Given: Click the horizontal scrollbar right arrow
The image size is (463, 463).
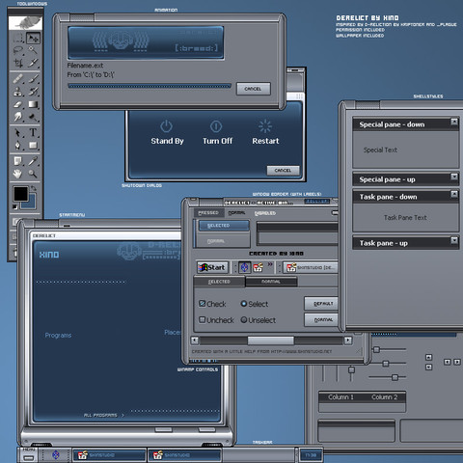Looking at the screenshot, I should click(x=348, y=340).
